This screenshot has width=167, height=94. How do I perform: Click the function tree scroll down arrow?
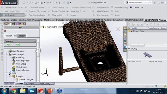38,80
